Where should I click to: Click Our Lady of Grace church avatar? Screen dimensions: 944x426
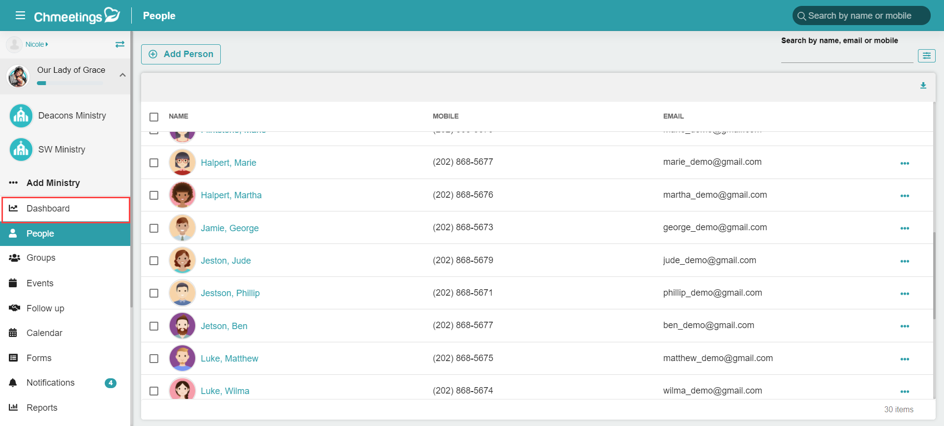(x=18, y=76)
